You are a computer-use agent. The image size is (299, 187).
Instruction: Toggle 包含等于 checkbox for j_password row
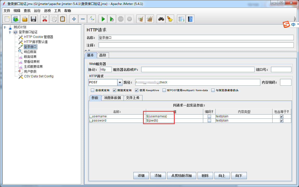[x=282, y=121]
